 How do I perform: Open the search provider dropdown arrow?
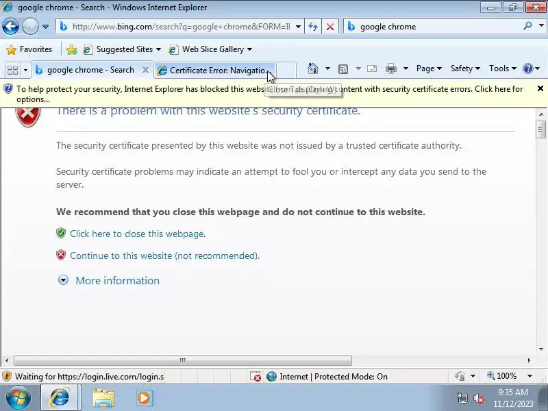pos(541,26)
